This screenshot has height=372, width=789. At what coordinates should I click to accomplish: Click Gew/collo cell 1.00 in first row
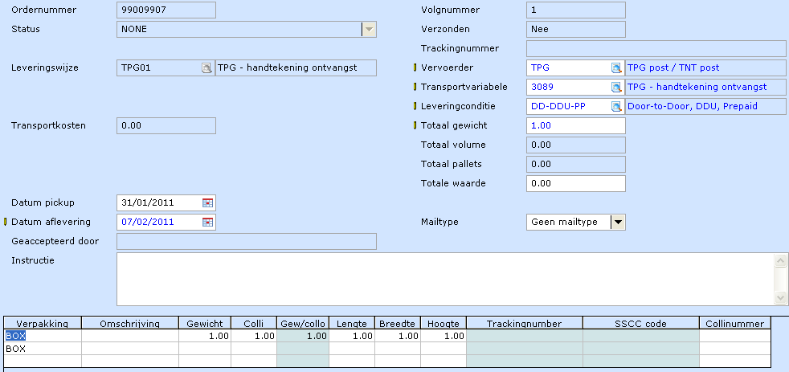(302, 336)
